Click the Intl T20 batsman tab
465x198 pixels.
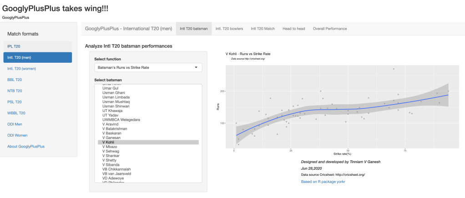click(x=193, y=29)
